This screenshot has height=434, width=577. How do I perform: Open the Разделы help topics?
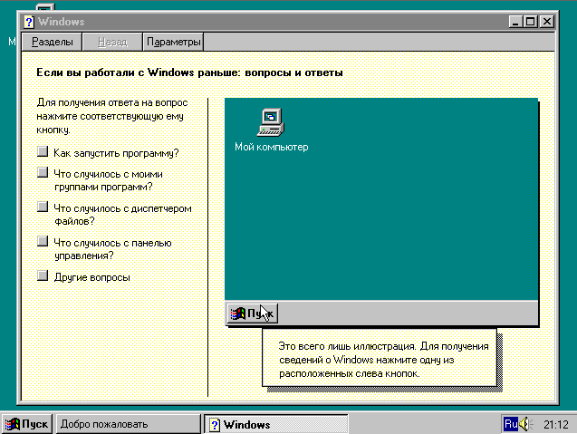52,42
